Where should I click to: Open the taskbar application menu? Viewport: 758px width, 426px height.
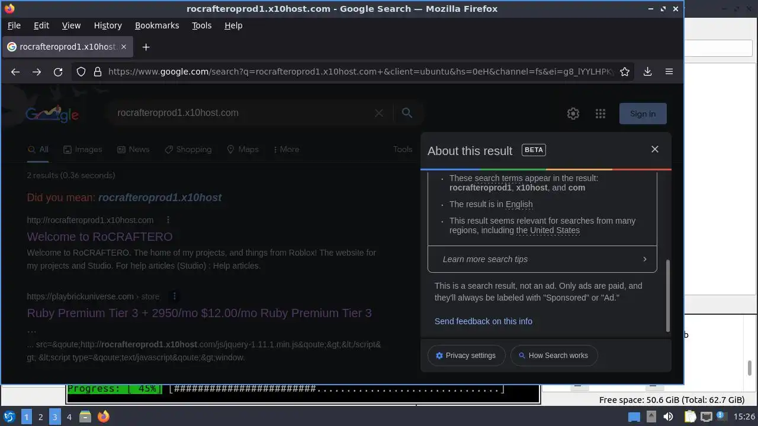click(9, 417)
